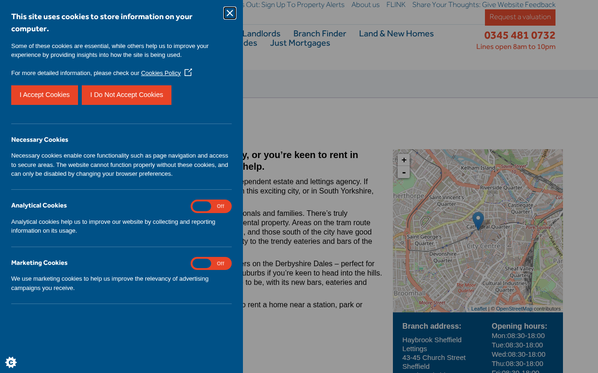Image resolution: width=598 pixels, height=373 pixels.
Task: Open Branch Finder menu item
Action: click(320, 34)
